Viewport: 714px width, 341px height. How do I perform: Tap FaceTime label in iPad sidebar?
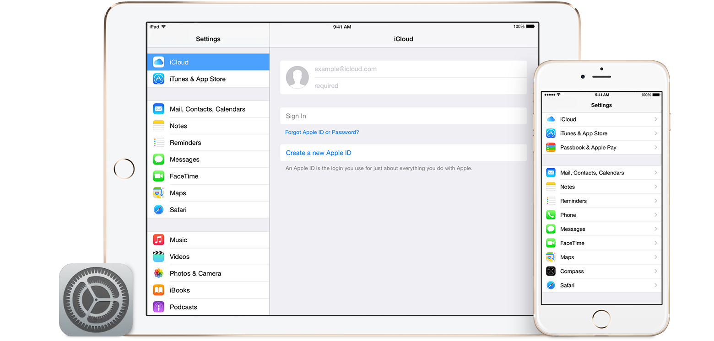tap(184, 176)
